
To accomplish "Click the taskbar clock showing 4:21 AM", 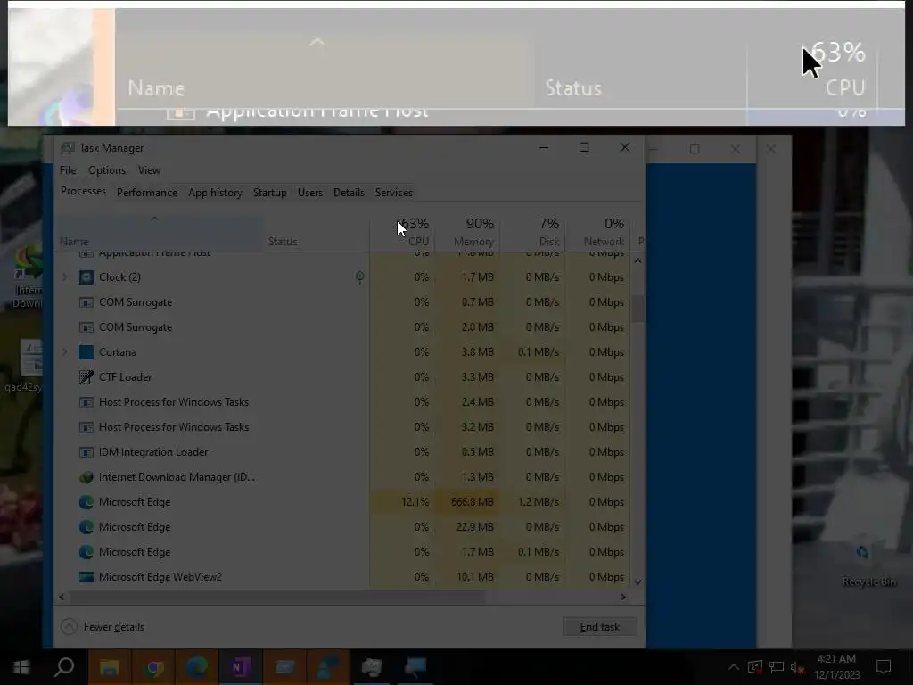I will point(836,667).
